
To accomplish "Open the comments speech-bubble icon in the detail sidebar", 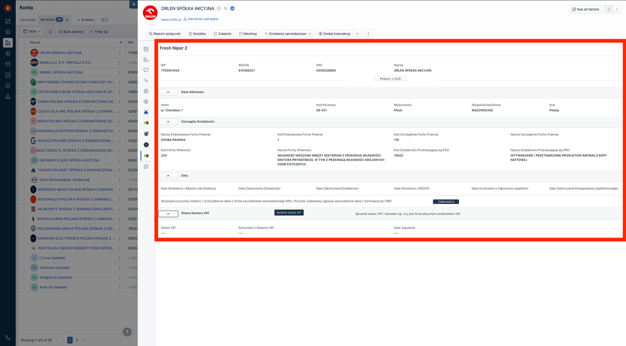I will coord(146,70).
